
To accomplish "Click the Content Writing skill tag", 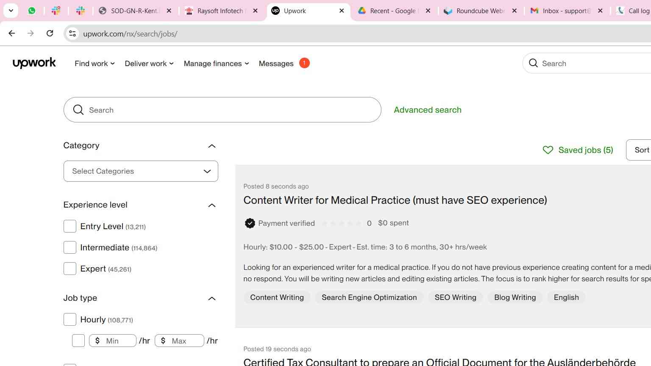I will [x=277, y=297].
